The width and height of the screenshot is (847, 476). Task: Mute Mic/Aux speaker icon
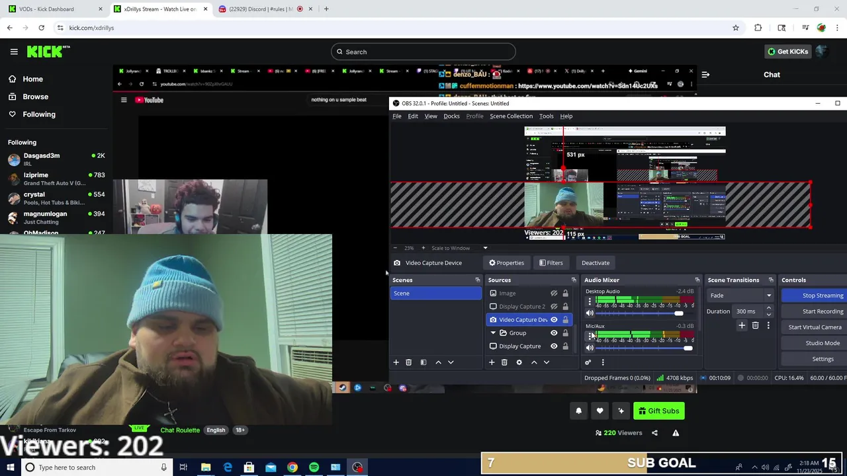(590, 348)
